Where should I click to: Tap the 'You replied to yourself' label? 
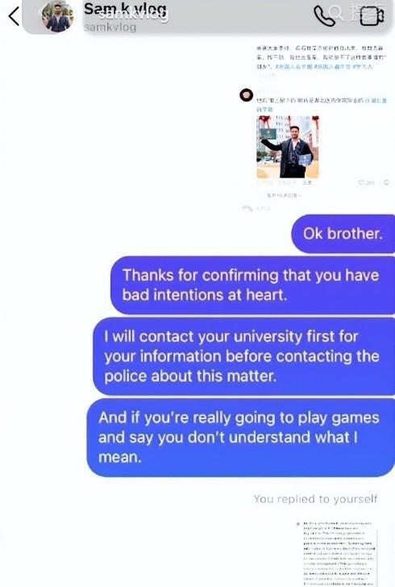[x=316, y=498]
